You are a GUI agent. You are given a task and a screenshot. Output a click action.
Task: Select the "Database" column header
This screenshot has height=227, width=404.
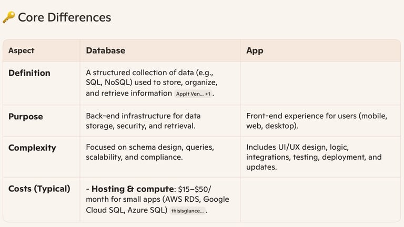pos(105,50)
